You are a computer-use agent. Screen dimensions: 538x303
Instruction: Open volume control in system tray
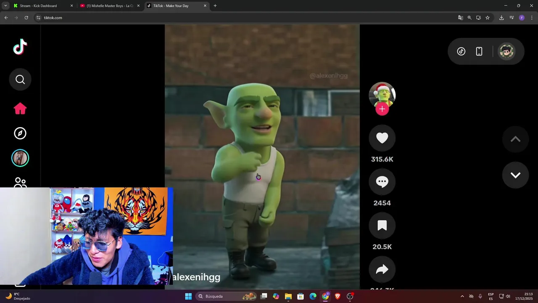[508, 296]
